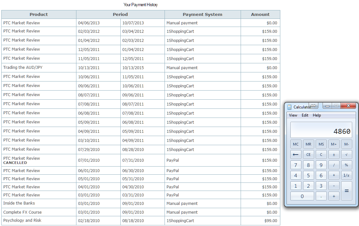359x226 pixels.
Task: Click the MC memory clear button
Action: click(x=296, y=144)
